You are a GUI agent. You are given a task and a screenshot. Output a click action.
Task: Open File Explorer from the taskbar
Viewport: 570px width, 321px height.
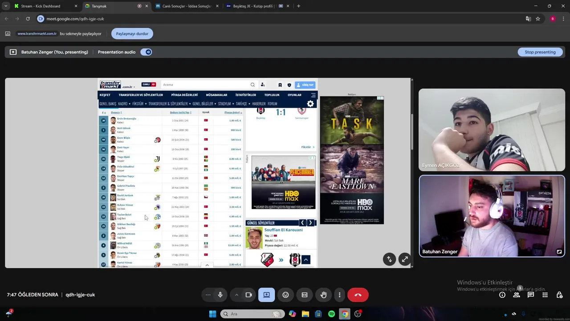point(305,314)
